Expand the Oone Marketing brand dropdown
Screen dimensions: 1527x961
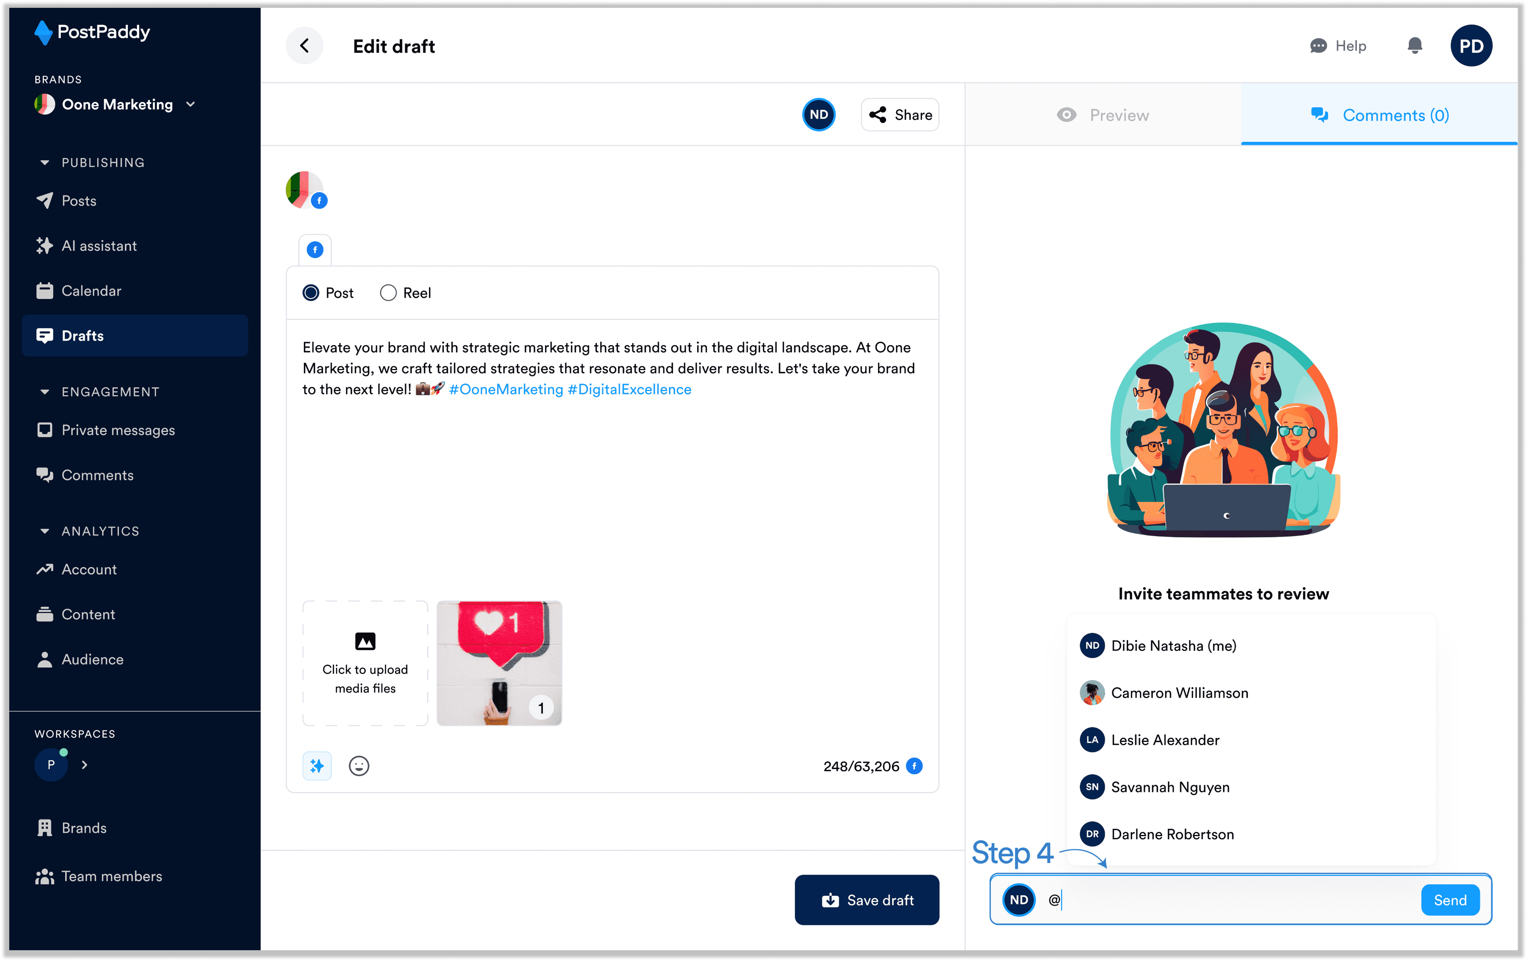(190, 105)
